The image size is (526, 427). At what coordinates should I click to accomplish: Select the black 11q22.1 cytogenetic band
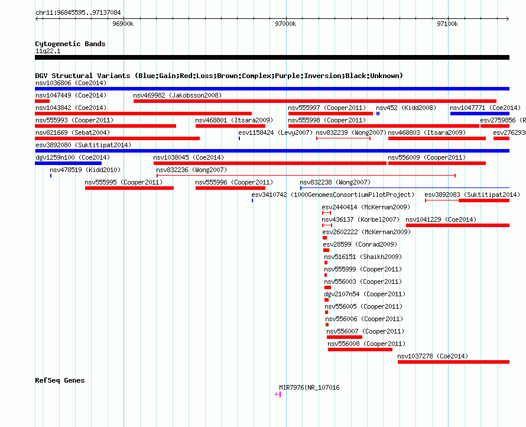(x=272, y=57)
